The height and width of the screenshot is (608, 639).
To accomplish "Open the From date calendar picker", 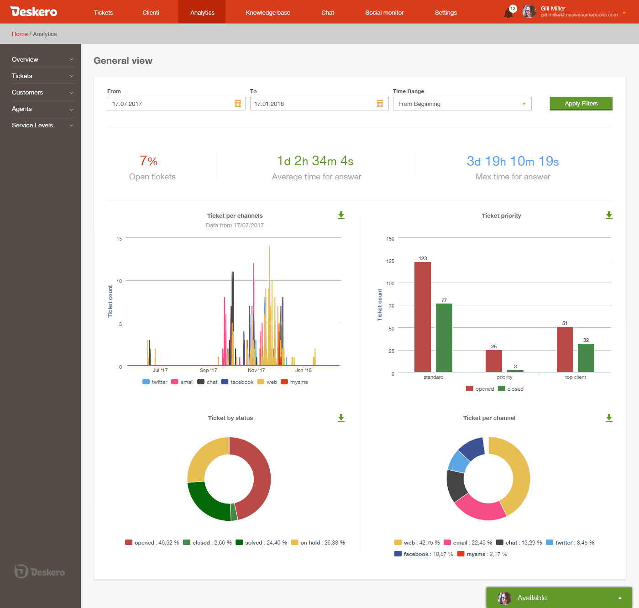I will tap(238, 104).
